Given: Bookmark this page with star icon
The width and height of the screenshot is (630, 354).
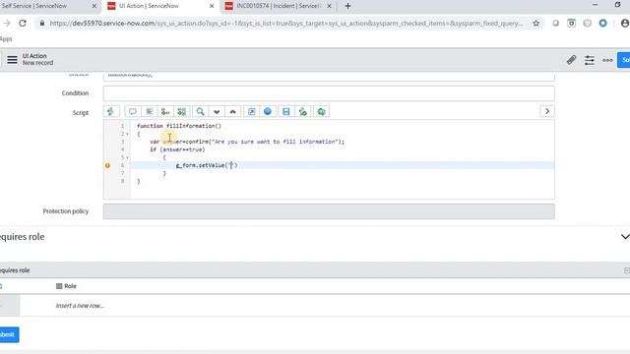Looking at the screenshot, I should [x=535, y=24].
